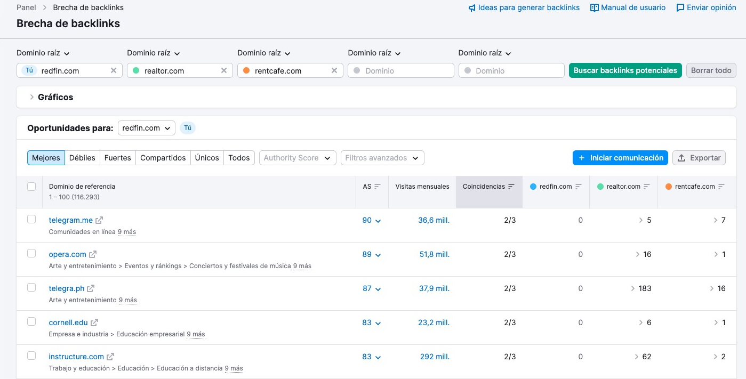Viewport: 746px width, 379px height.
Task: Click the rentcafe.com domain input
Action: tap(290, 70)
